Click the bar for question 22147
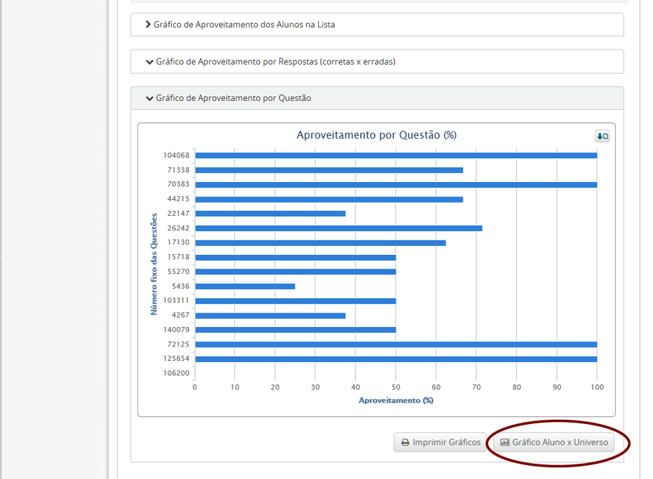Screen dimensions: 653x479 pyautogui.click(x=270, y=214)
